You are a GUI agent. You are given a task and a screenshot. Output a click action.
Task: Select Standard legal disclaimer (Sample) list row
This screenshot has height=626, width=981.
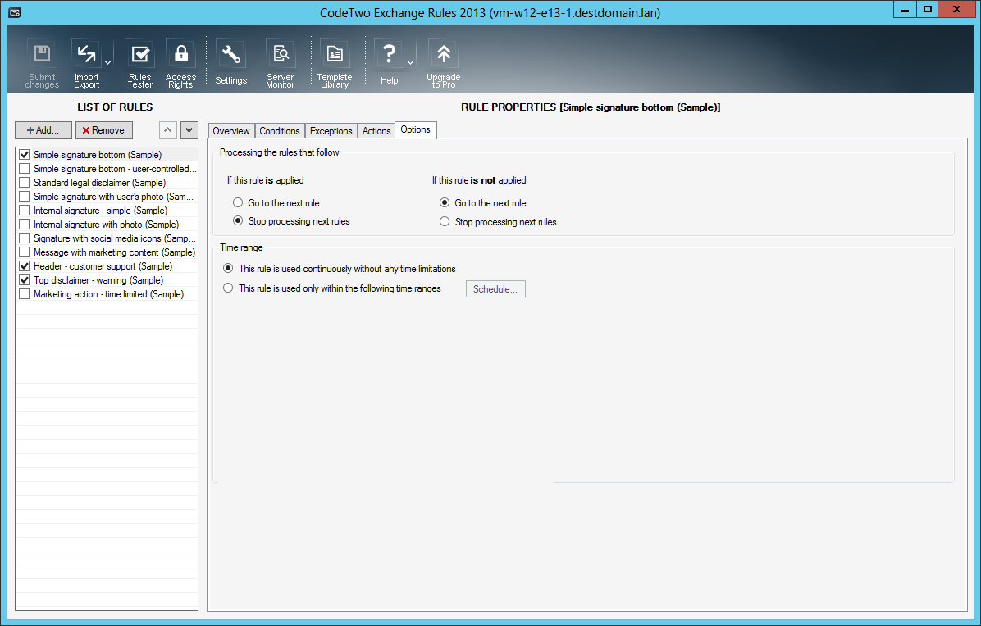coord(107,183)
